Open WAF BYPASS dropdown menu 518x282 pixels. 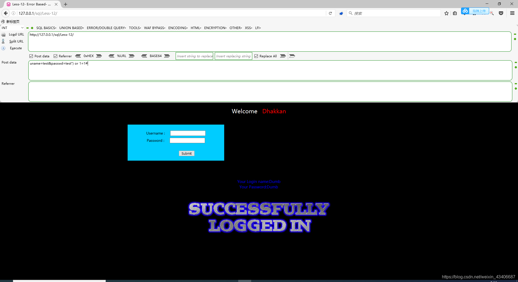(155, 28)
